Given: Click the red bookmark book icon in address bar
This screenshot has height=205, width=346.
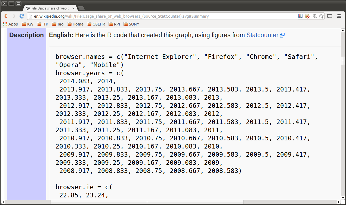Looking at the screenshot, I should pyautogui.click(x=300, y=16).
